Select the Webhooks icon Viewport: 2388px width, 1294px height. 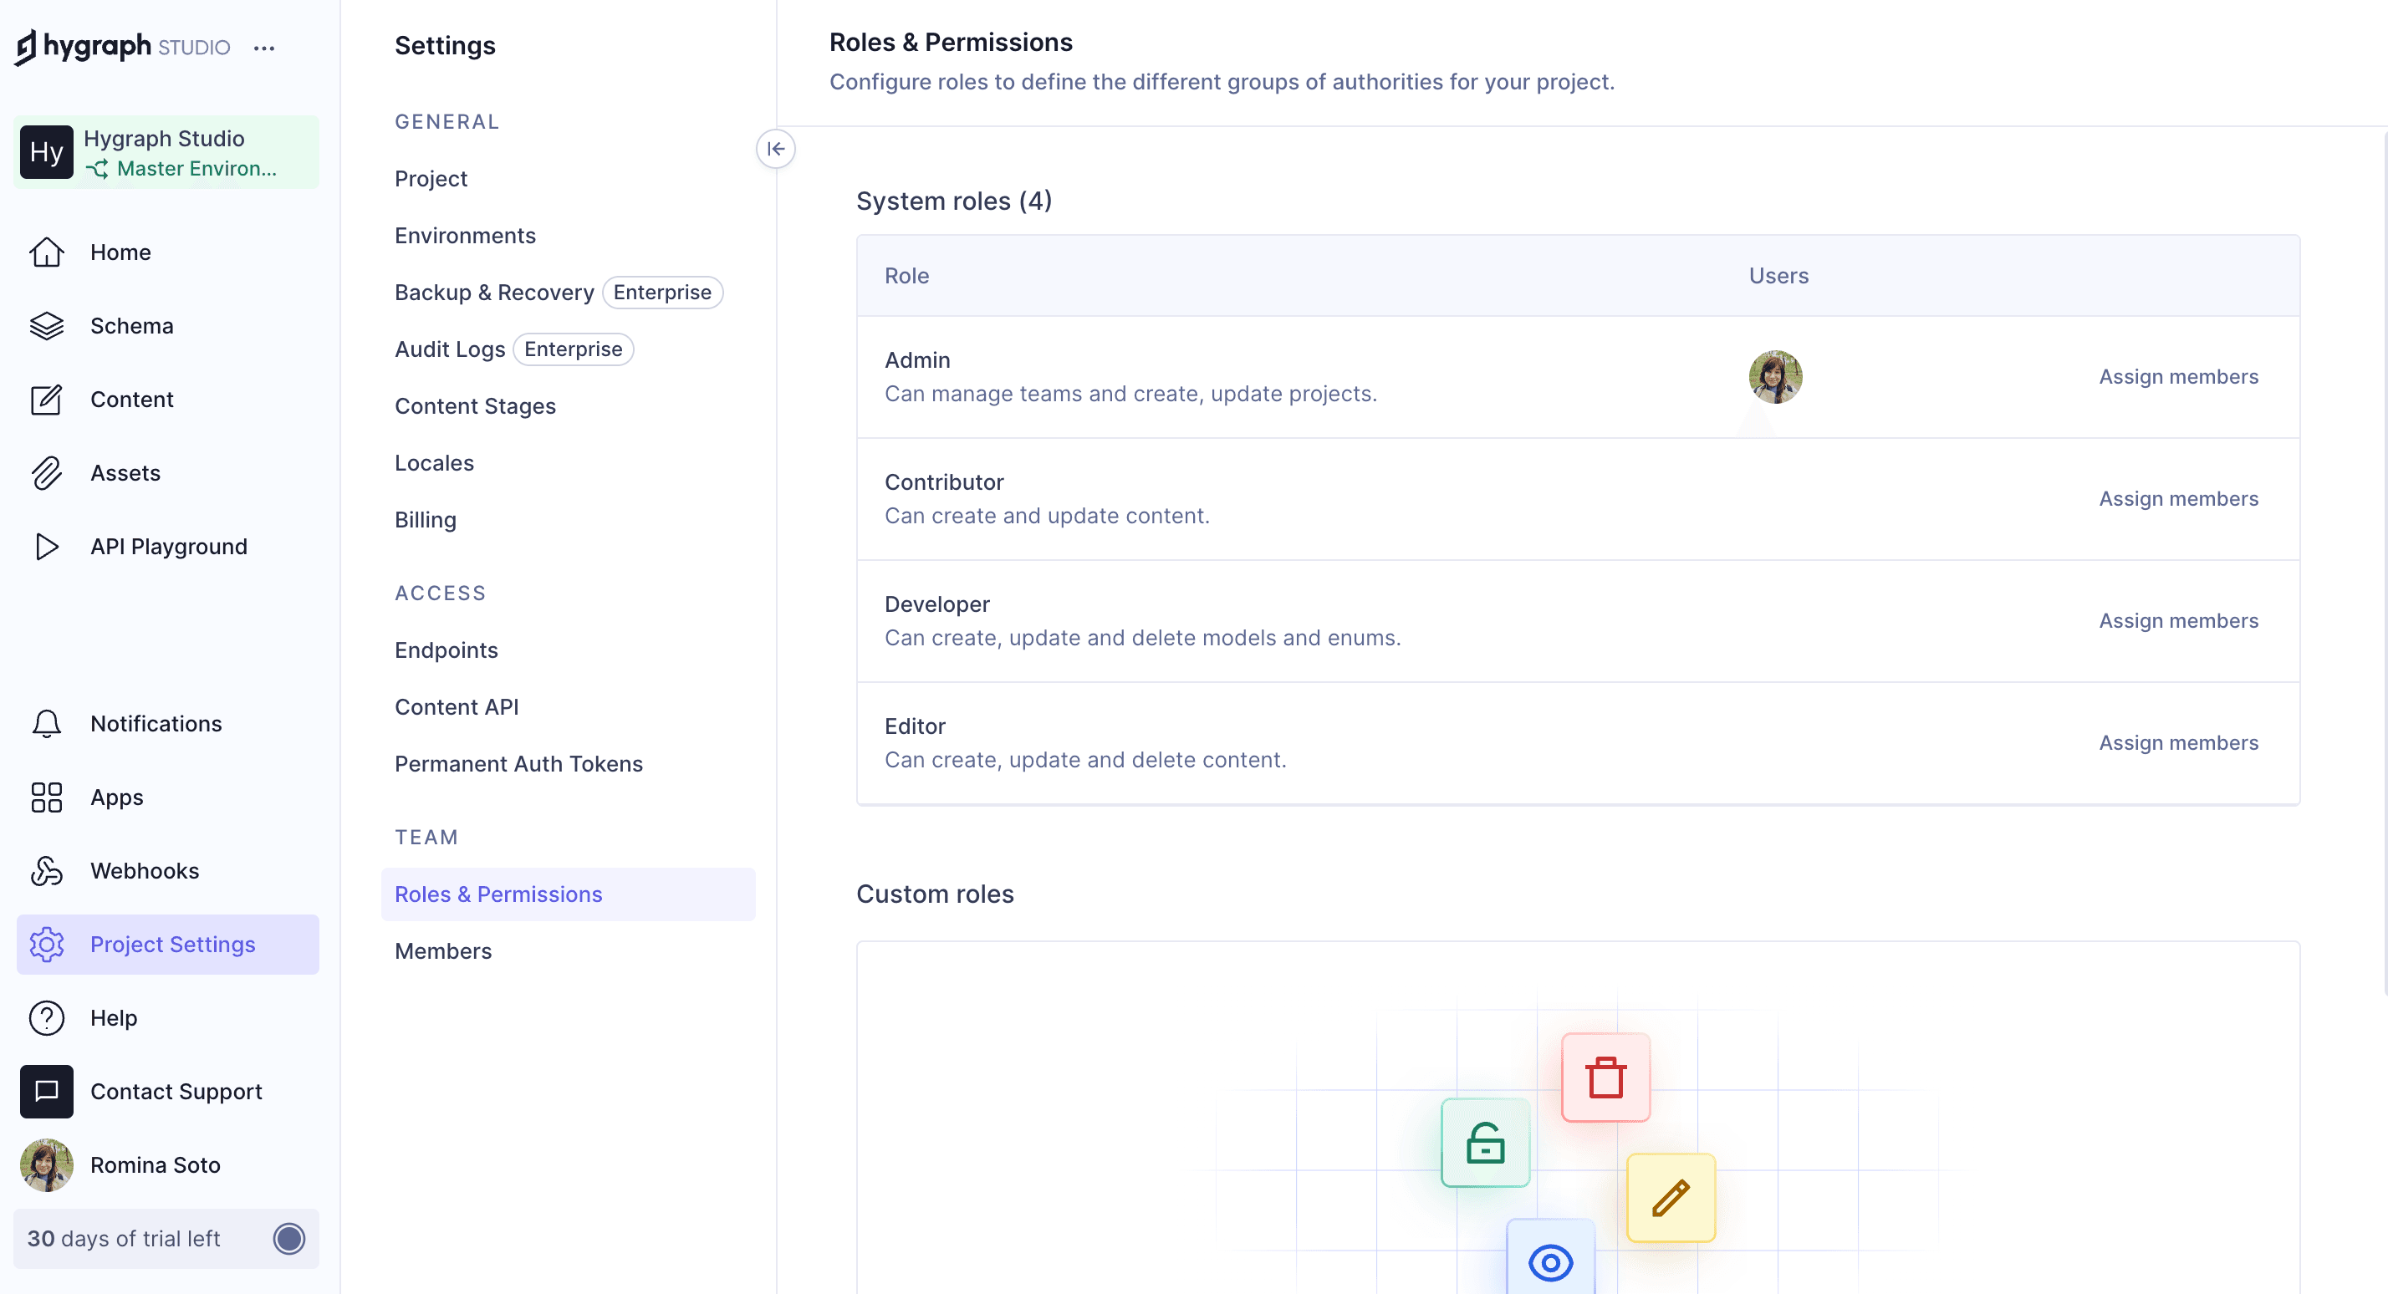pyautogui.click(x=46, y=870)
